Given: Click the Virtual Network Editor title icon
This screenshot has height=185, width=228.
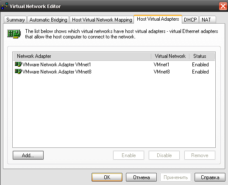Looking at the screenshot, I should click(5, 6).
